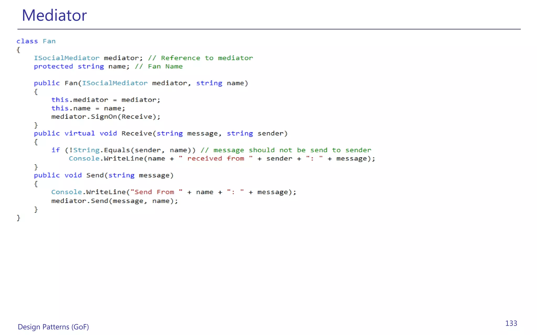Click the mediator.Send(message, name) call
The width and height of the screenshot is (537, 335).
click(115, 201)
